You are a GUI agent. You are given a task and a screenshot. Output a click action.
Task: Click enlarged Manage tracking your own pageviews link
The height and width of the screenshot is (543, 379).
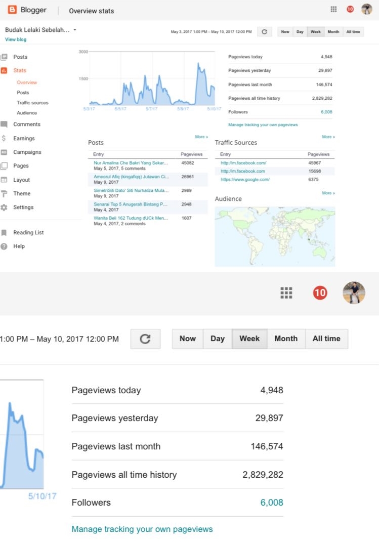(x=142, y=529)
